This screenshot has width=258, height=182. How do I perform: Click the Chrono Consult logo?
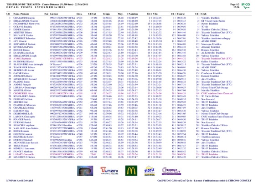(x=171, y=171)
